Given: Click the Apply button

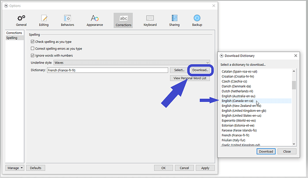Looking at the screenshot, I should point(205,168).
